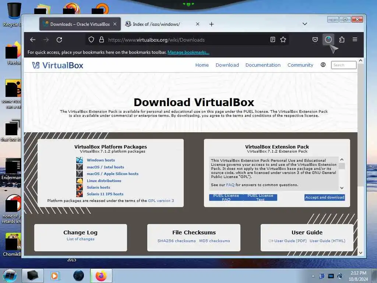Click the Solaris 11 IPS hosts icon
The image size is (377, 283).
point(80,194)
